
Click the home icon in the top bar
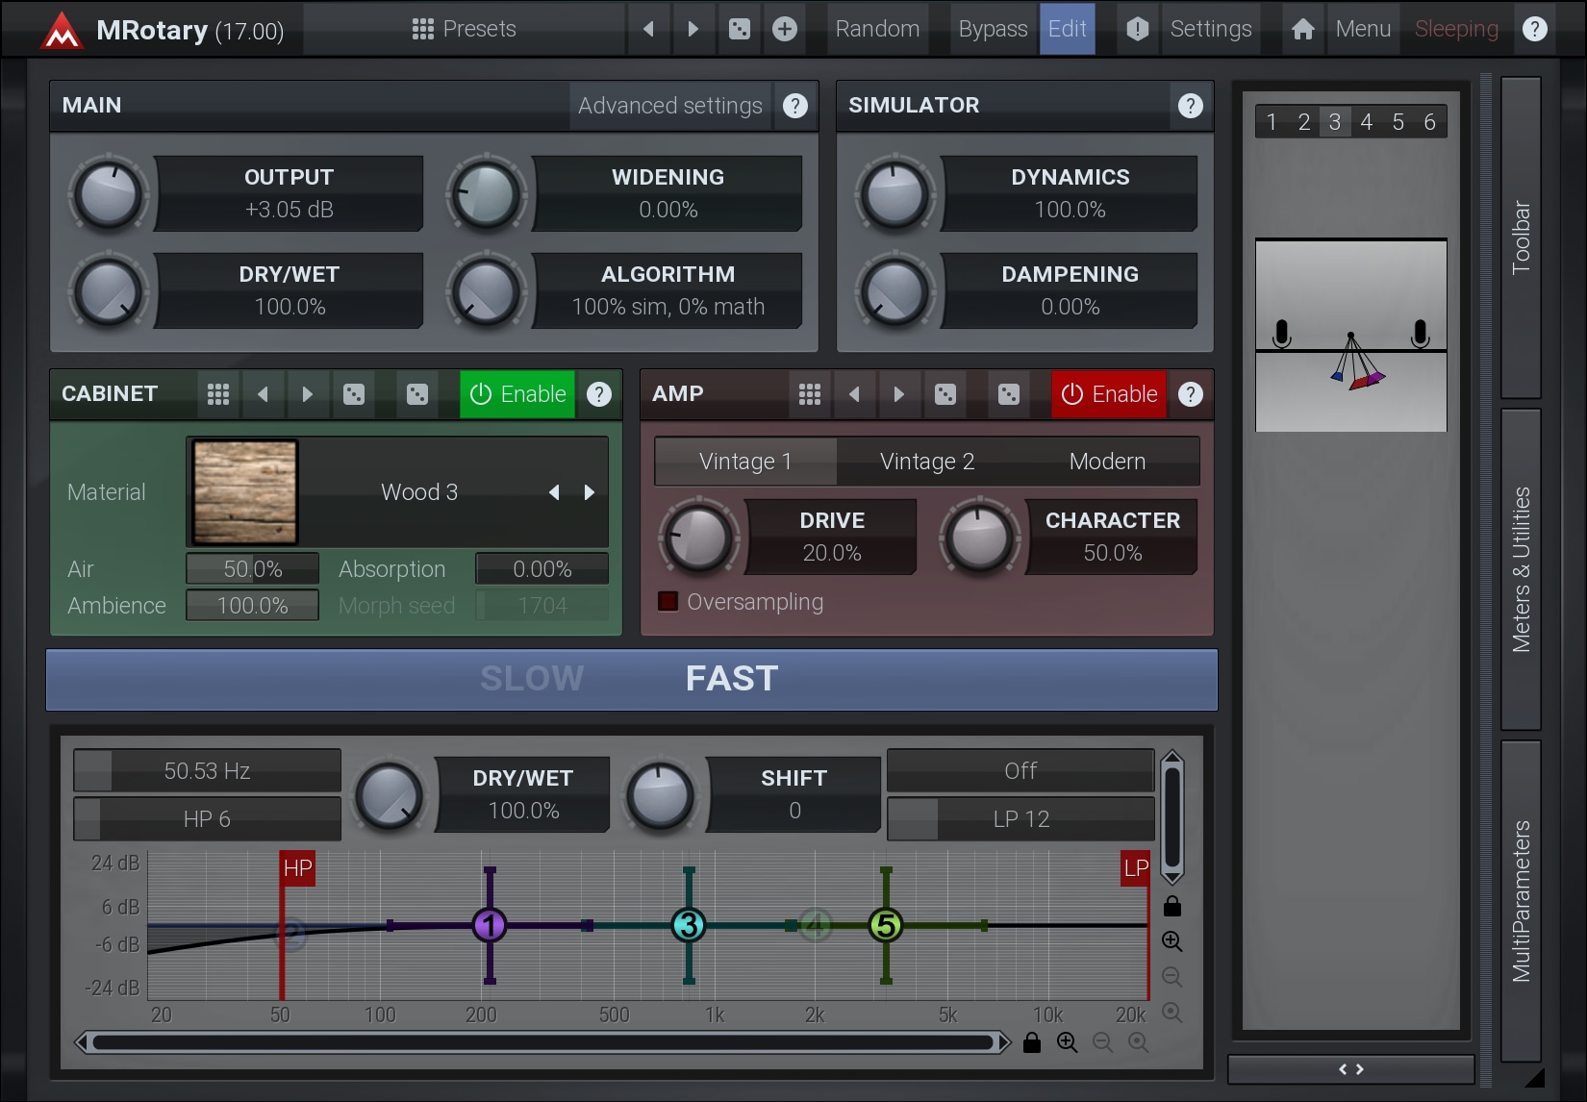point(1302,29)
